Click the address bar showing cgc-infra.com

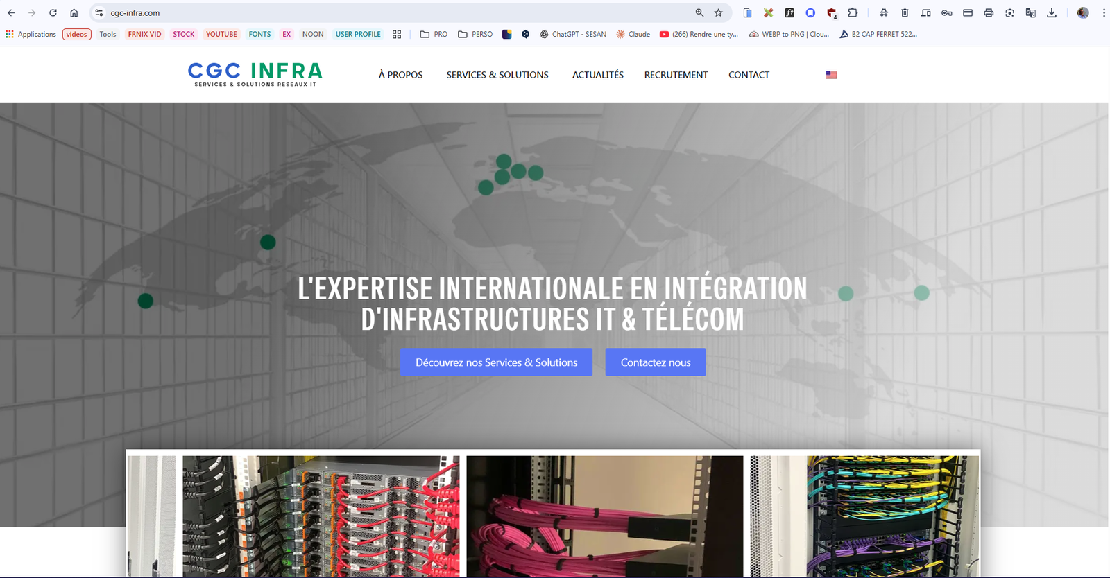(x=388, y=13)
